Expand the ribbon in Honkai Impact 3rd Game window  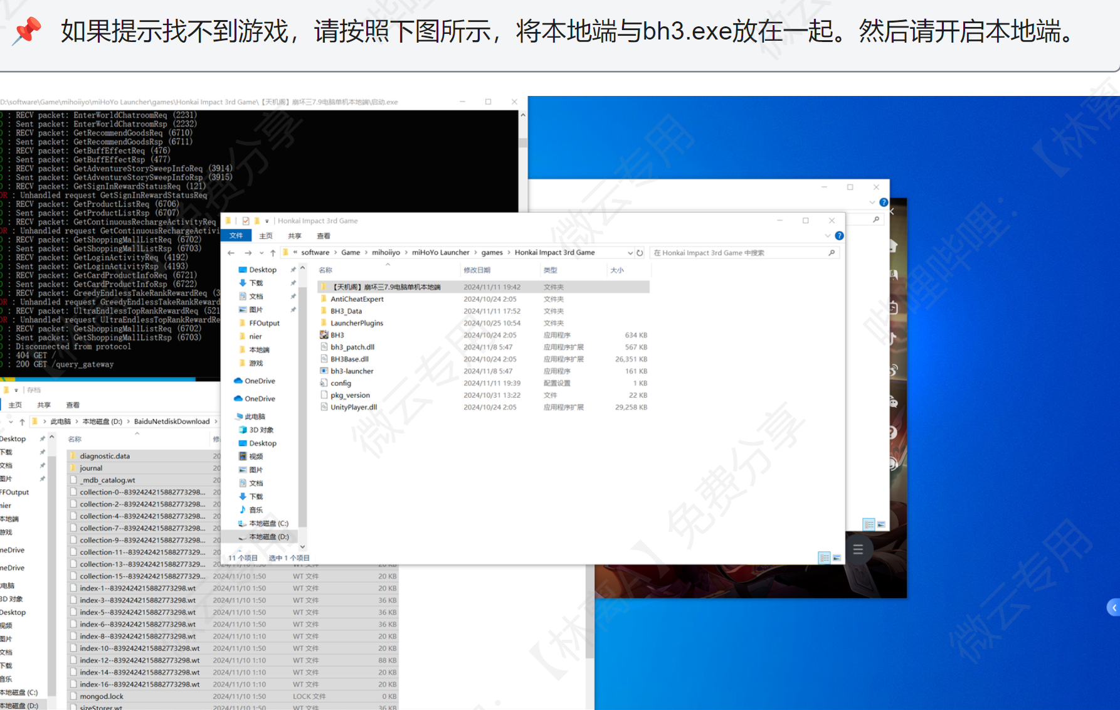pos(828,236)
